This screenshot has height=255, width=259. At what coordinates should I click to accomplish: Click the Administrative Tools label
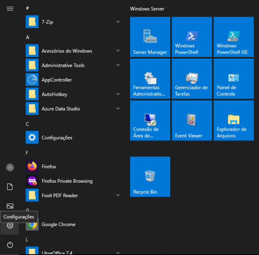click(x=63, y=65)
